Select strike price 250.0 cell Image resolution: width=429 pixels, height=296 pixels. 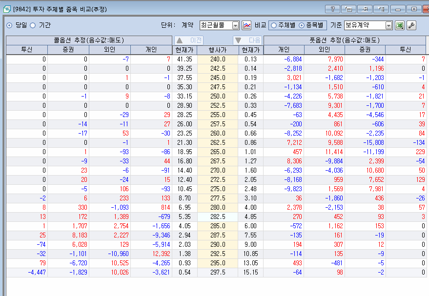pos(218,97)
